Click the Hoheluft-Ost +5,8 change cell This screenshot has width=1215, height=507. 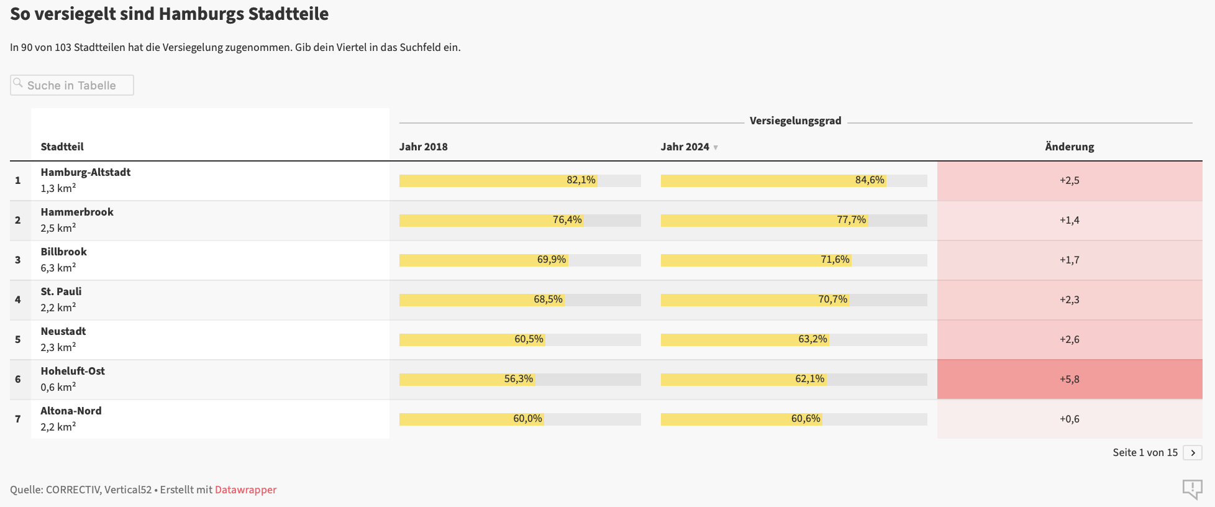click(x=1069, y=379)
